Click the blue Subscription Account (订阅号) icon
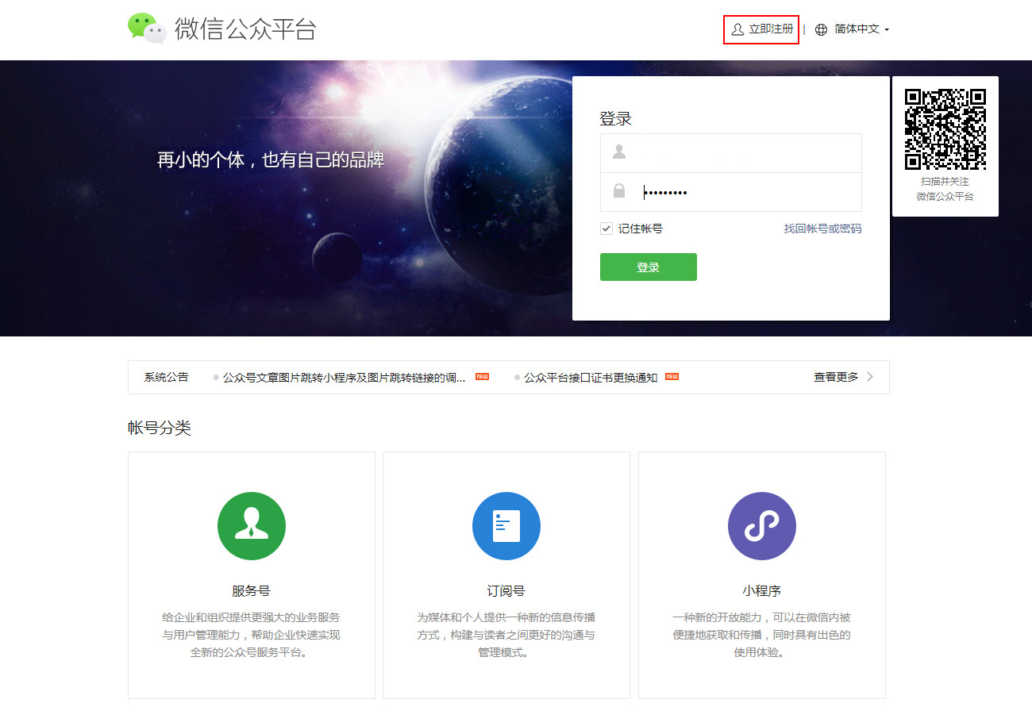Viewport: 1032px width, 707px height. pyautogui.click(x=506, y=526)
